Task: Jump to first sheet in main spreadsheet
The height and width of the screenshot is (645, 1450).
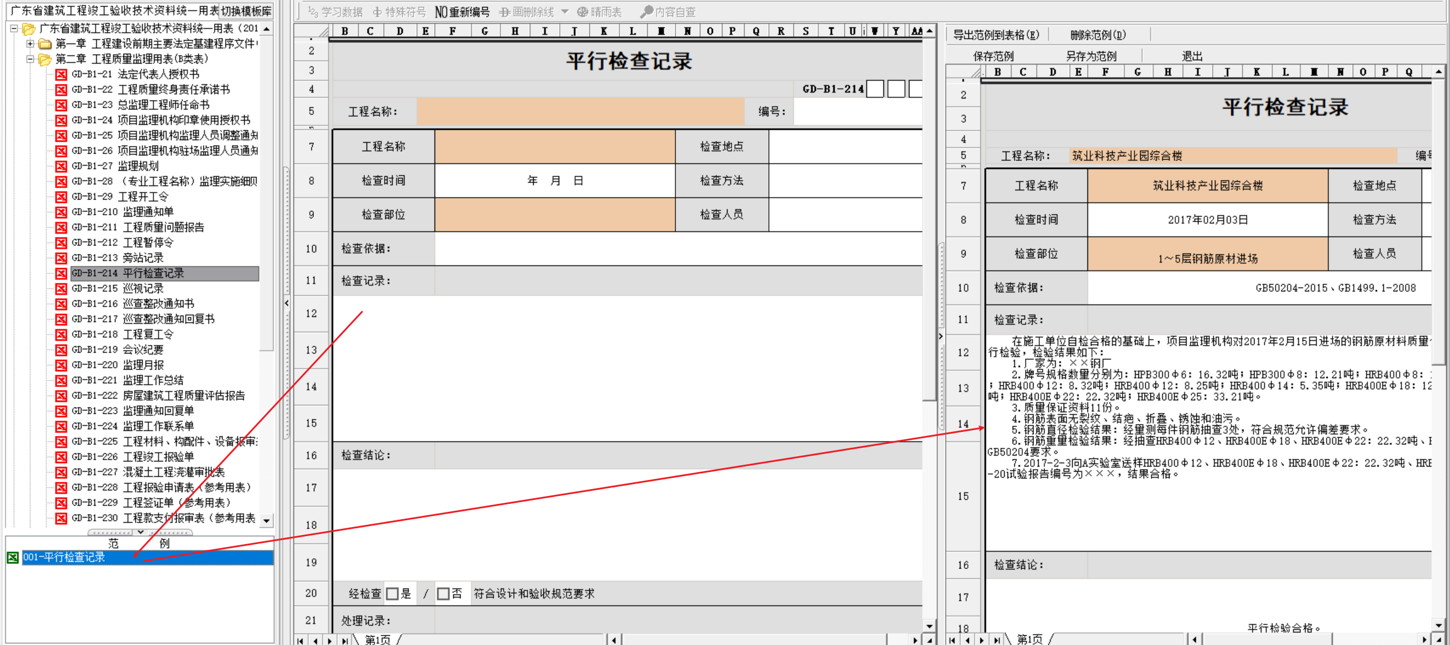Action: (300, 640)
